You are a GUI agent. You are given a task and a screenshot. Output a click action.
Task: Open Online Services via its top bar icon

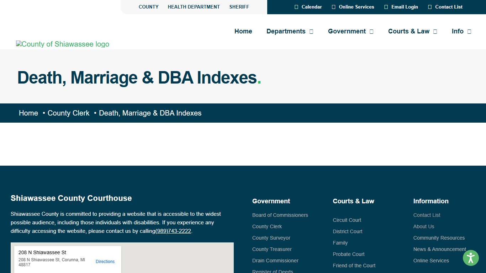tap(333, 7)
